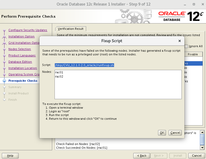Select the runfixup.sh script path field
206x159 pixels.
point(84,65)
